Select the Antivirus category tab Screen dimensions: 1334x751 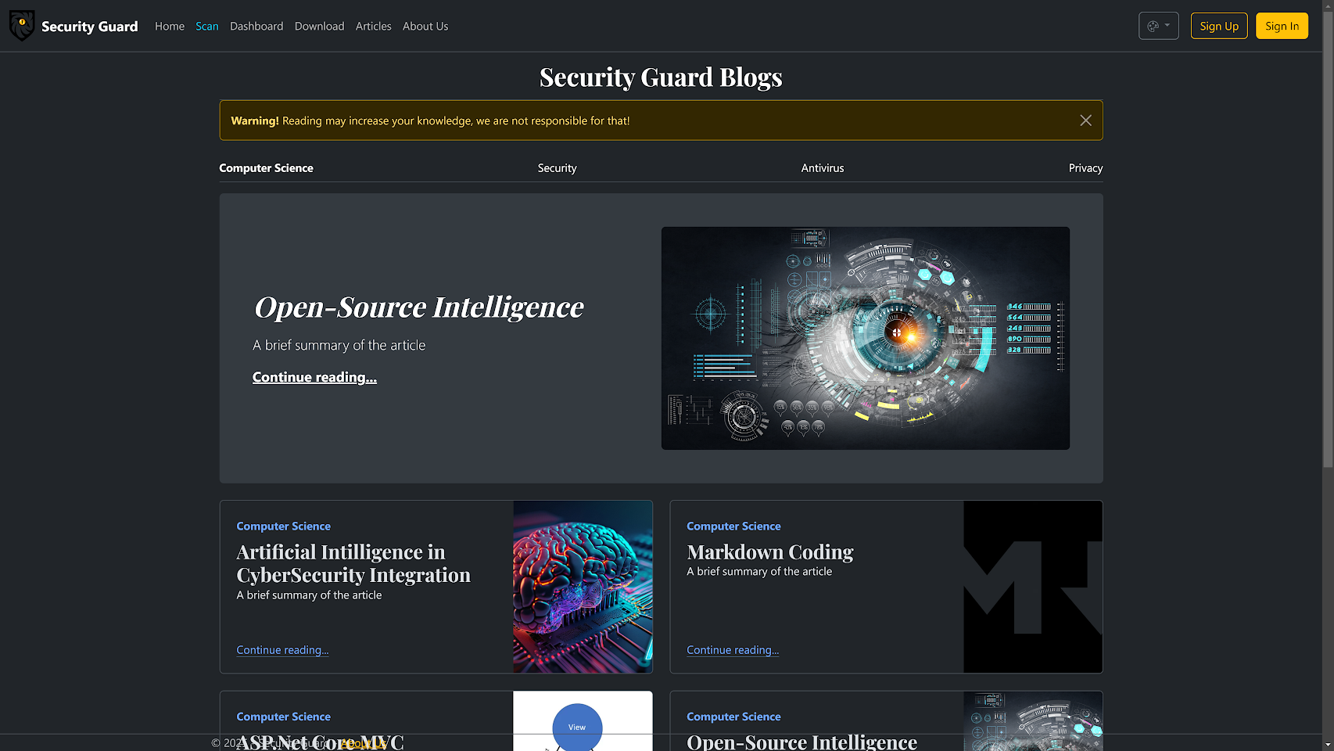[x=823, y=168]
